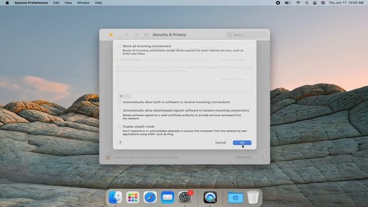Click the lock icon to prevent changes

108,157
